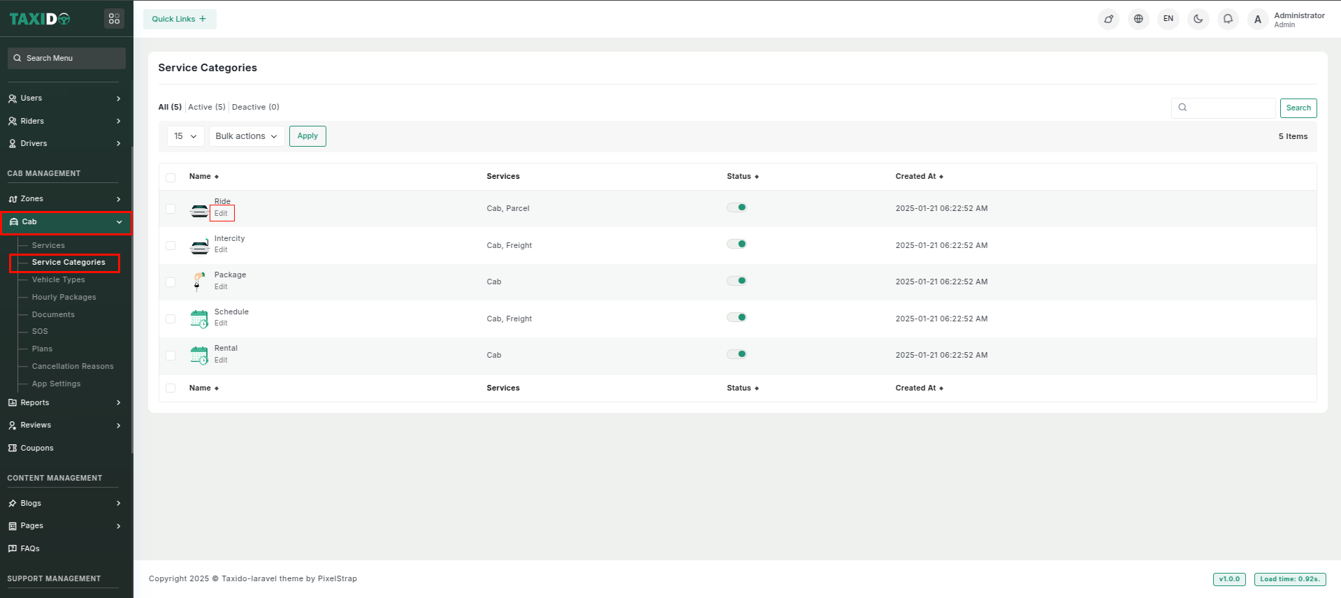This screenshot has height=598, width=1341.
Task: Click the Administrator avatar icon
Action: 1258,20
